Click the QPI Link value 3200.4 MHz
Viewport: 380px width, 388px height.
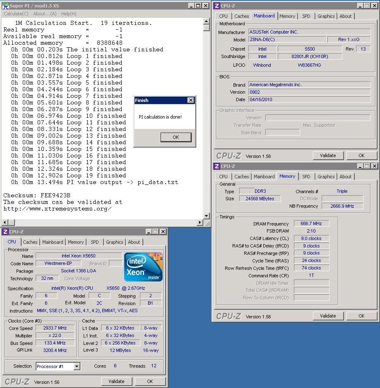point(55,350)
